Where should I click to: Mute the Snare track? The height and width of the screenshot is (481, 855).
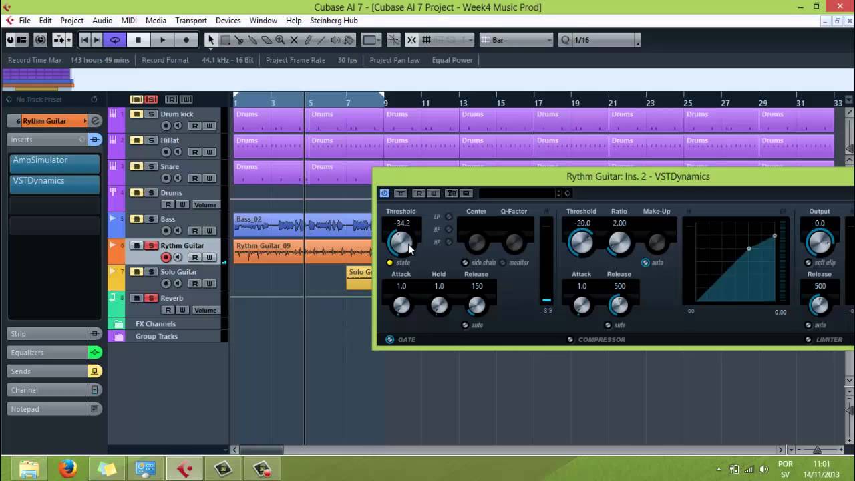coord(137,166)
